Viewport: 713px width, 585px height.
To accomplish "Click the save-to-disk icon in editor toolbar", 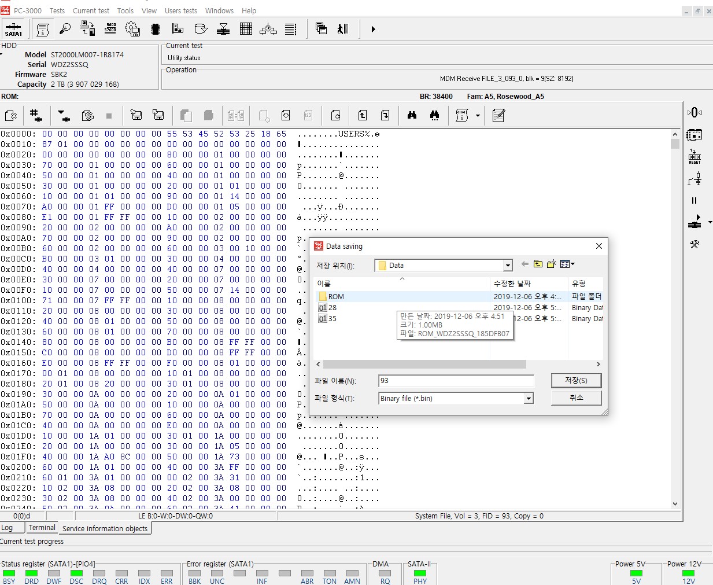I will click(x=158, y=115).
